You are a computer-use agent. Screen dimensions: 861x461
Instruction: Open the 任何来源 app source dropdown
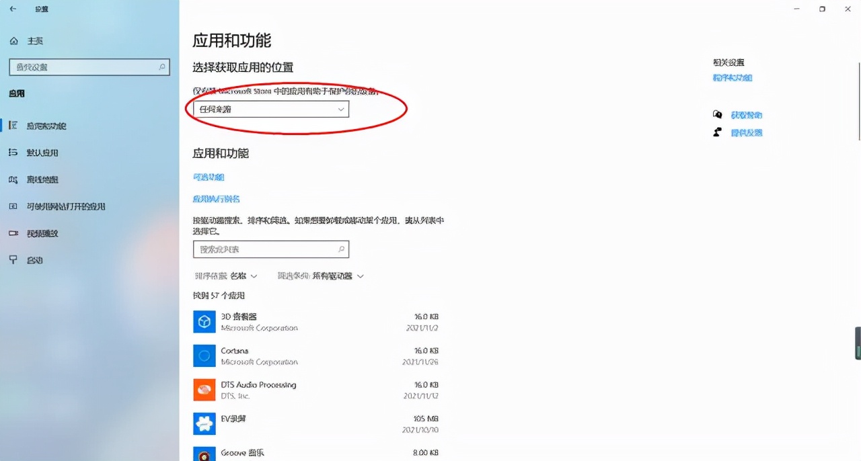269,109
